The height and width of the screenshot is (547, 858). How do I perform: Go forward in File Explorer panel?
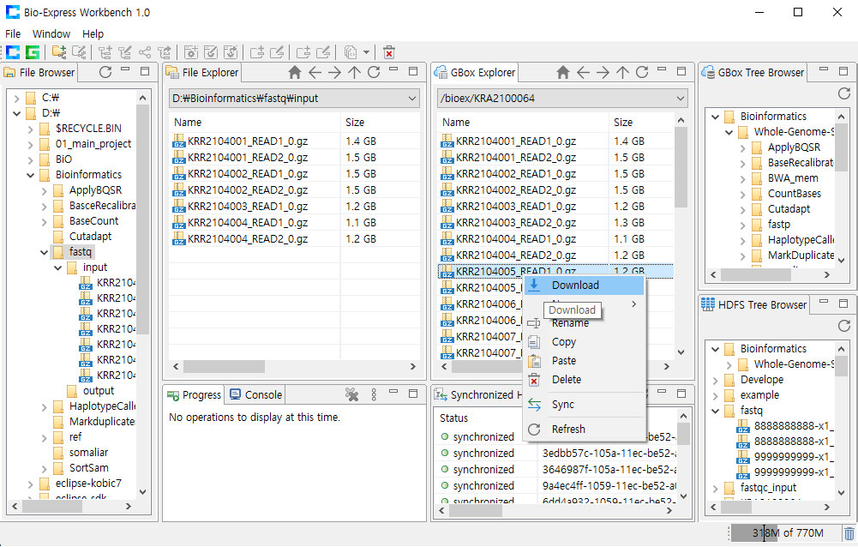(x=334, y=72)
